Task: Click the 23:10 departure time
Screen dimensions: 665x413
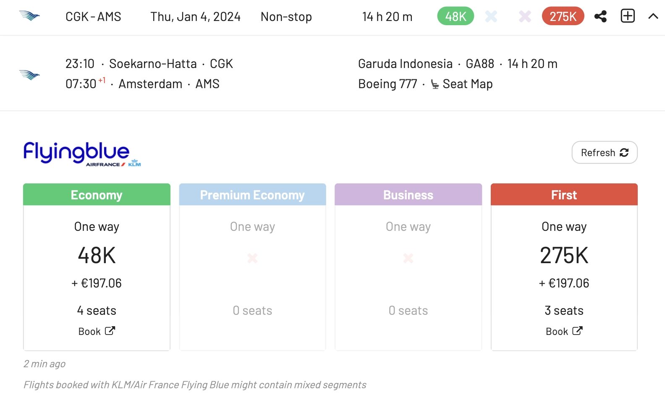Action: point(80,64)
